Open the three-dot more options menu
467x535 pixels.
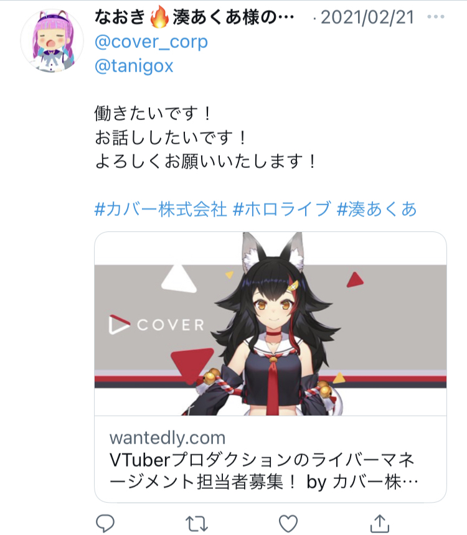tap(436, 16)
